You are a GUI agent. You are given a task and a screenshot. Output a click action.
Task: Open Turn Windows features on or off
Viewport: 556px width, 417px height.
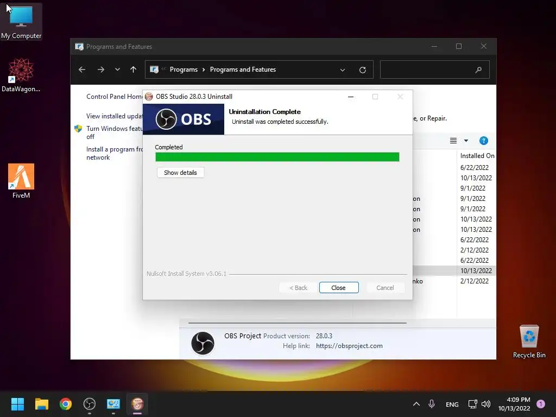pos(114,132)
